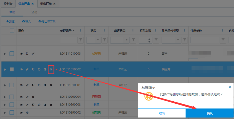Click half-circle icon in row LO1811010001

(45, 85)
